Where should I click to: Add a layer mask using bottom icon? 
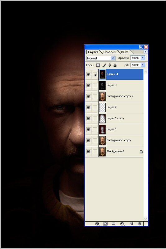(x=105, y=223)
